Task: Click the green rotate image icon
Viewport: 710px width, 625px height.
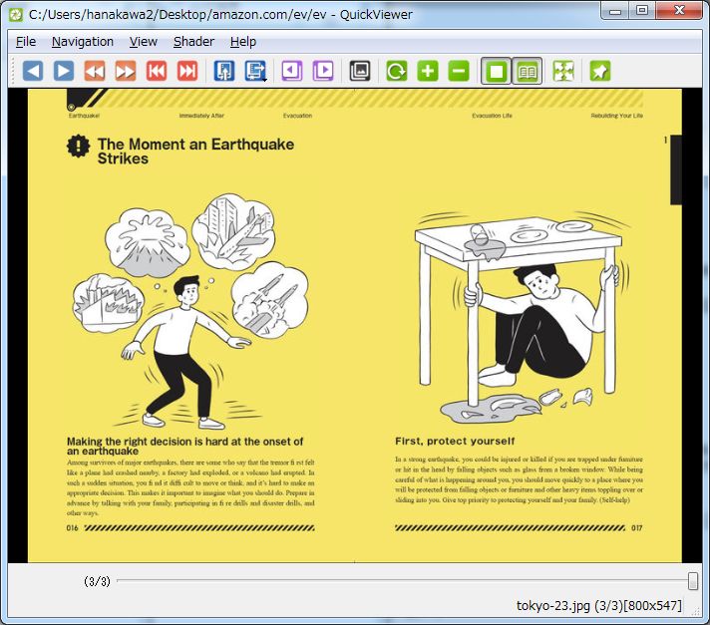Action: pyautogui.click(x=397, y=71)
